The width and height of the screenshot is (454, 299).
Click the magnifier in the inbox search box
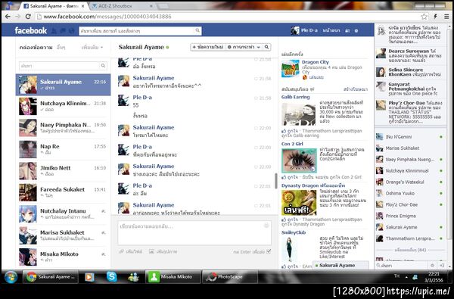pos(103,66)
